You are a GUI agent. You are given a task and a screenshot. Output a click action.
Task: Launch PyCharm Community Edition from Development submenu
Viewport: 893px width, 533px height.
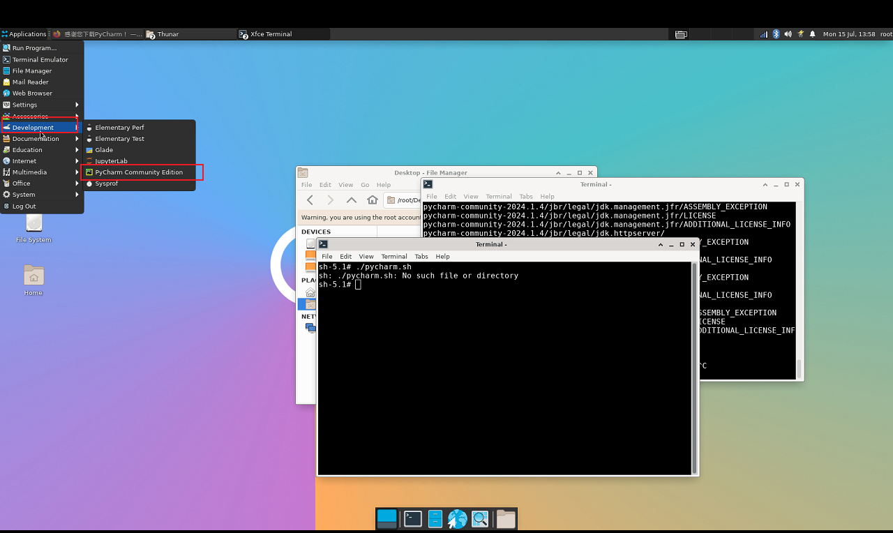coord(139,172)
